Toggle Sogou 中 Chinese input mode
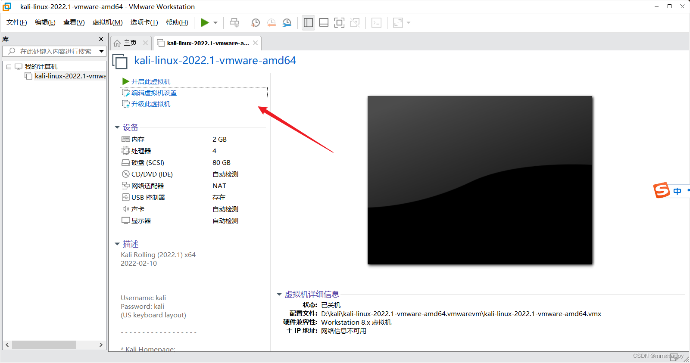The height and width of the screenshot is (363, 690). (678, 191)
